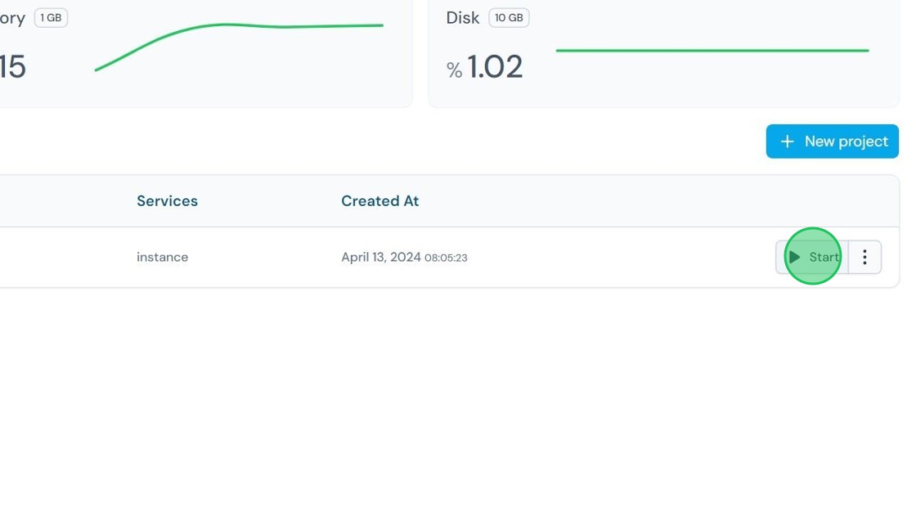
Task: Click the Disk card title
Action: point(462,18)
